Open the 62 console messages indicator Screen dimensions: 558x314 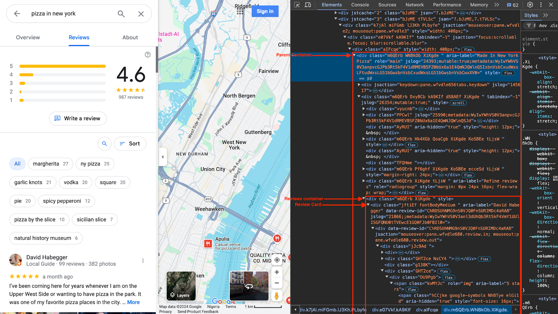[x=513, y=5]
